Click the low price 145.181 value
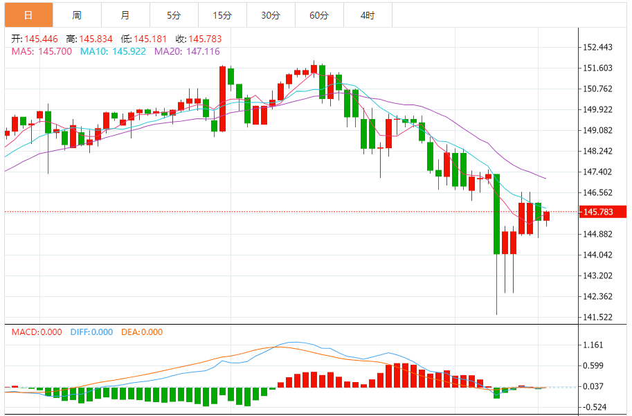Screen dimensions: 632x416 pos(150,39)
